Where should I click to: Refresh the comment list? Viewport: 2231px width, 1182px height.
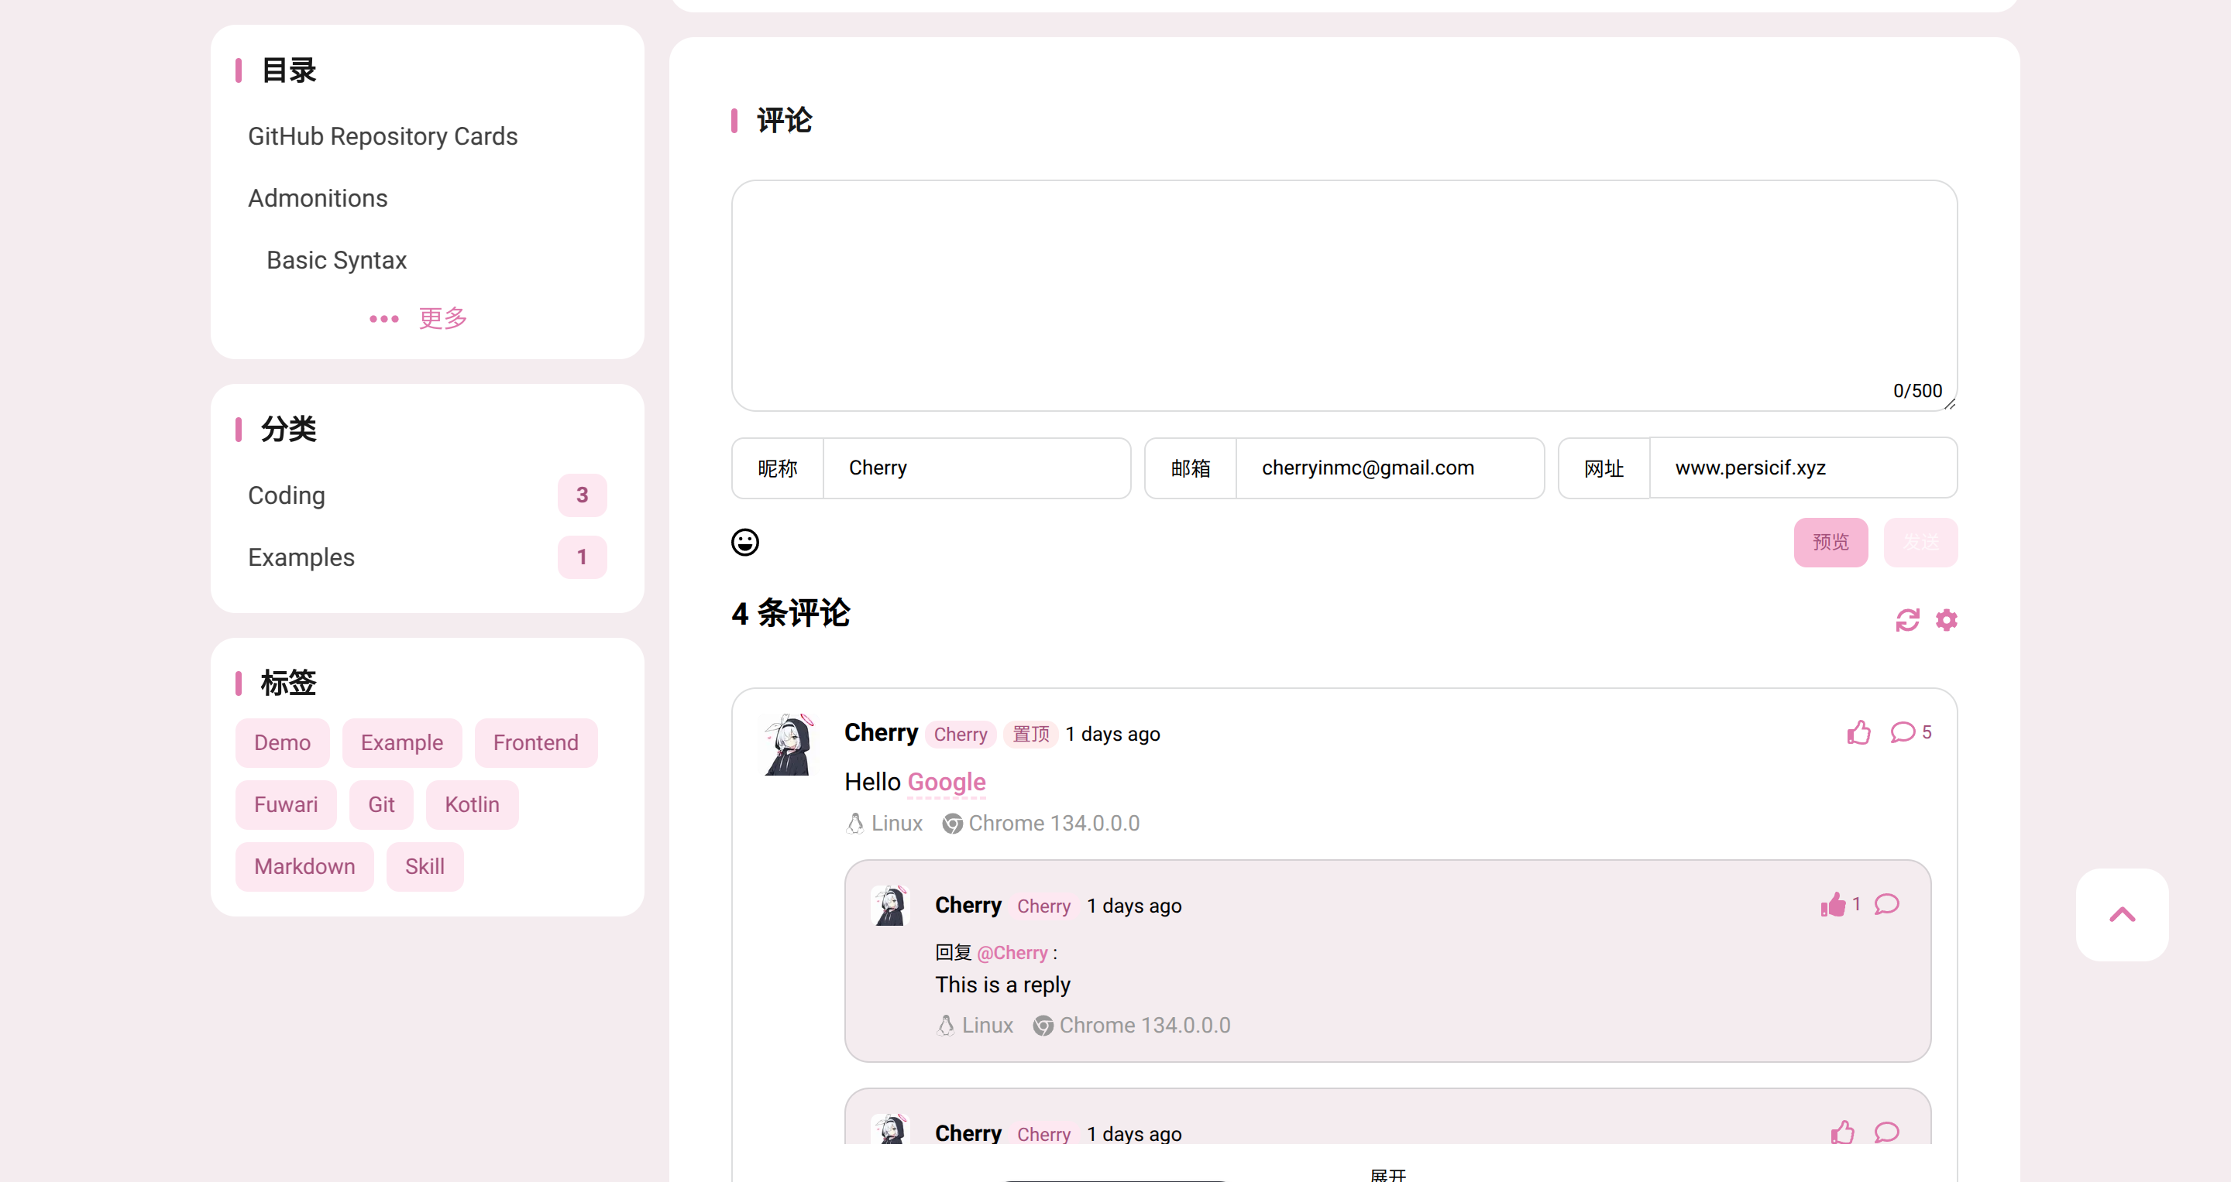(1907, 619)
